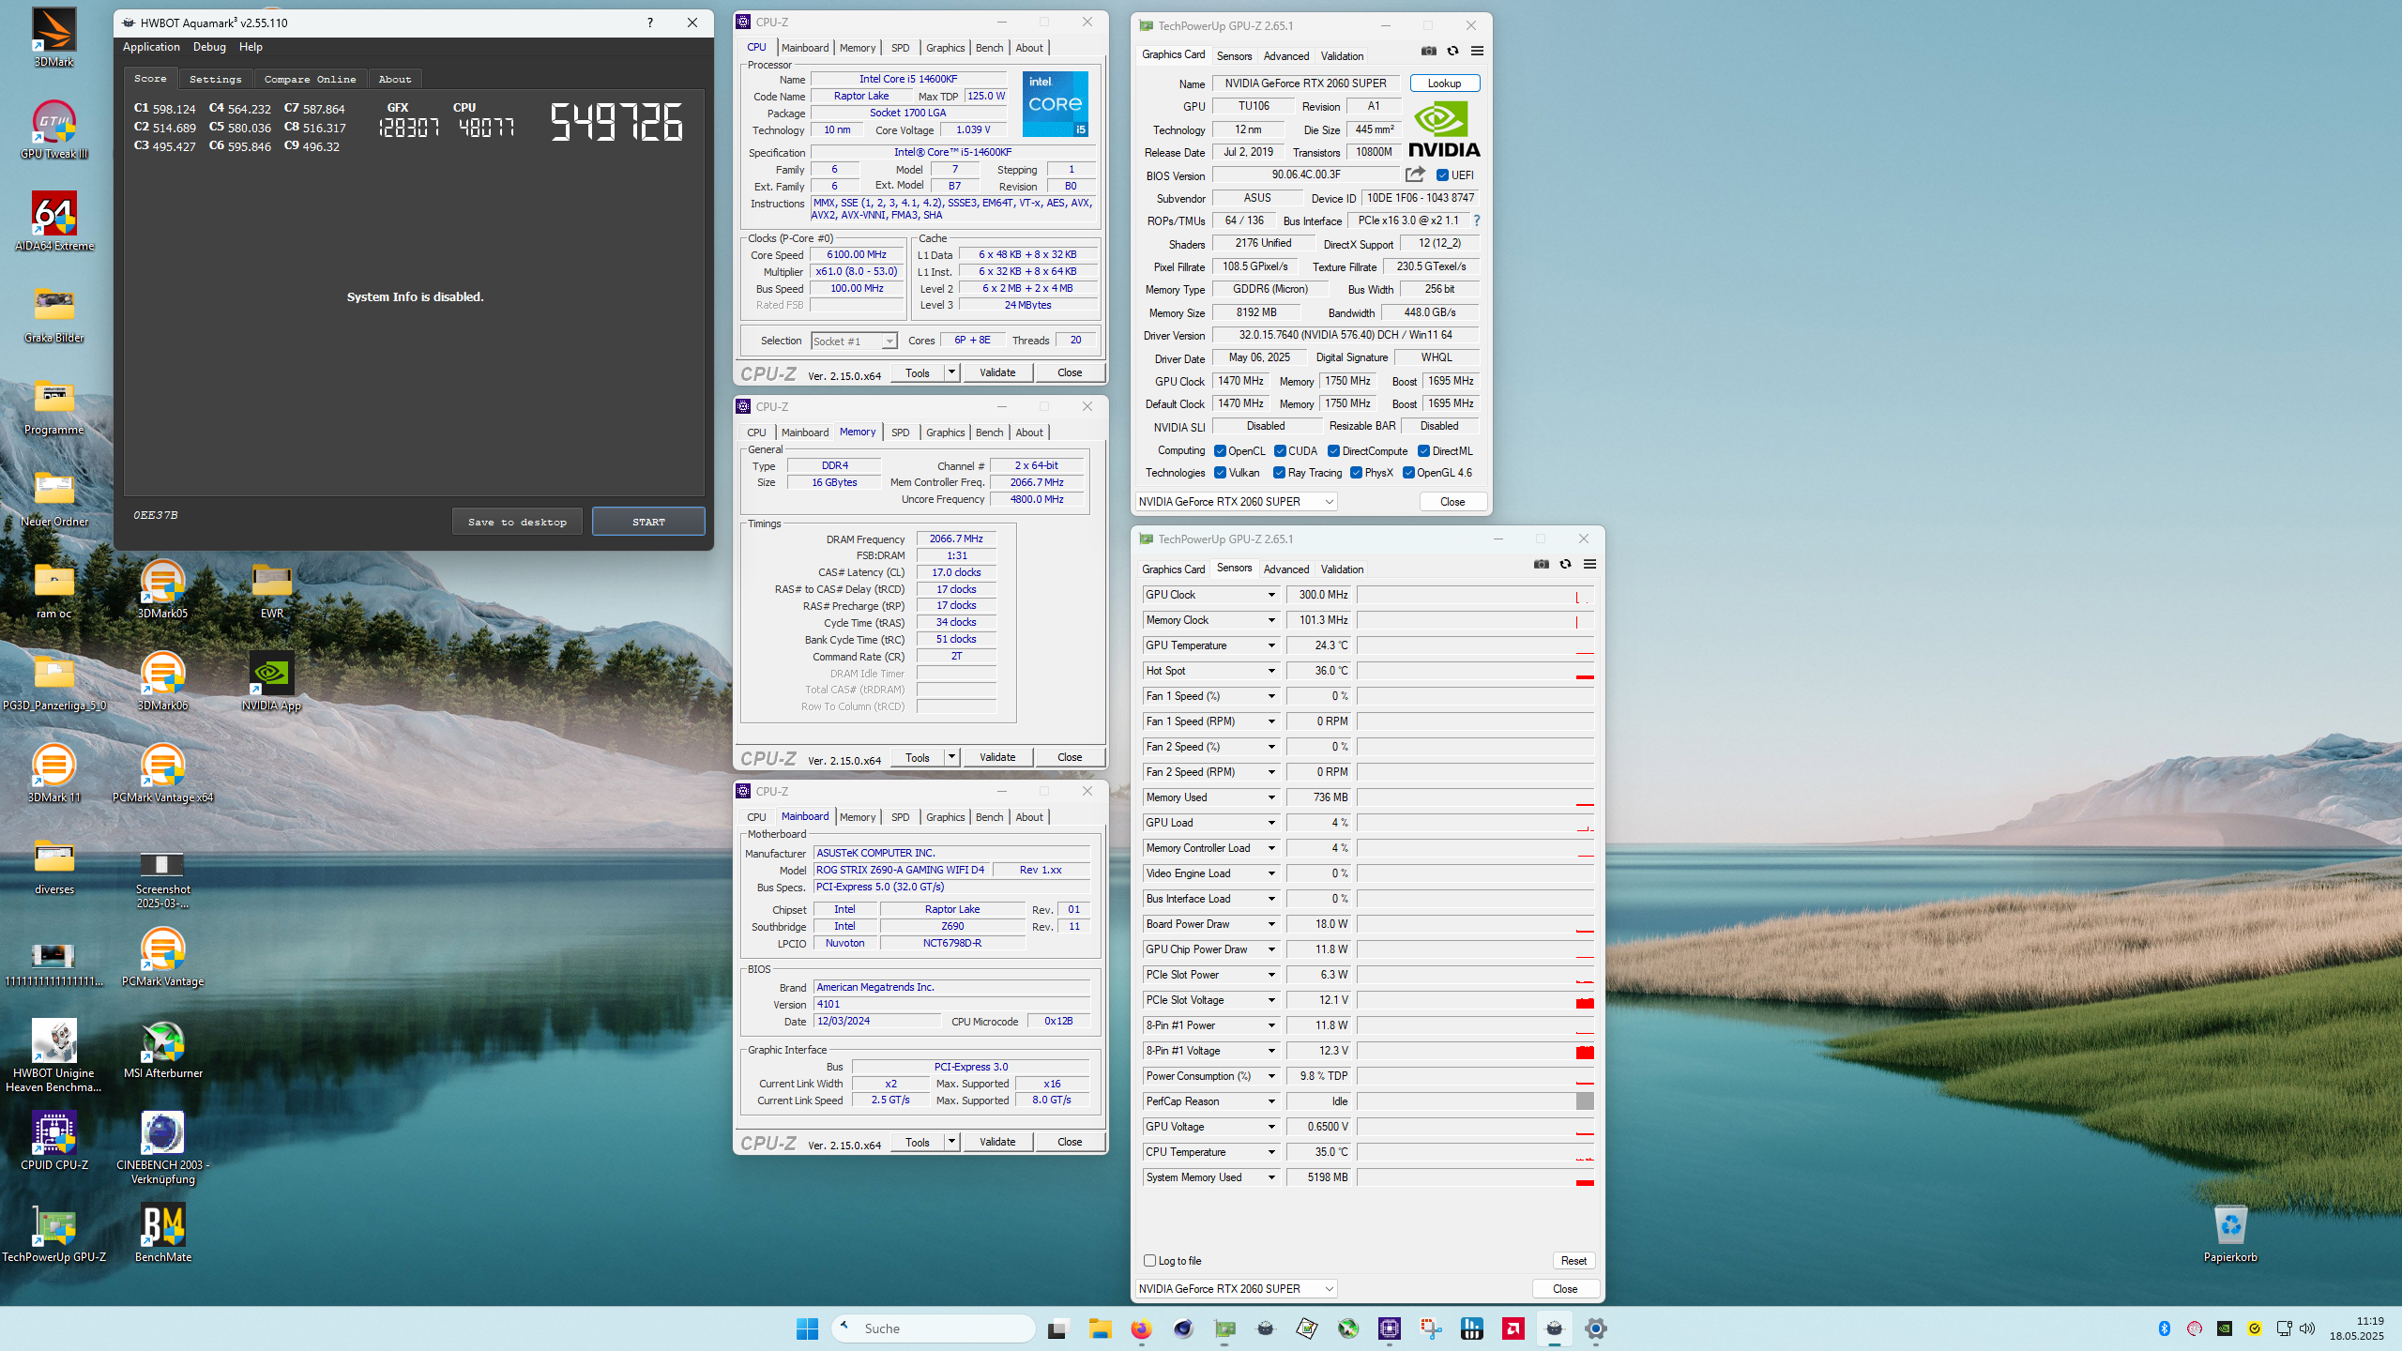The width and height of the screenshot is (2402, 1351).
Task: Click 8-Pin #1 Voltage sensor graph
Action: (x=1476, y=1051)
